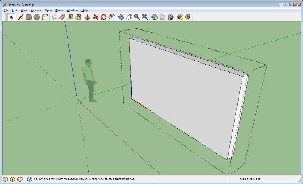Viewport: 303px width, 184px height.
Task: Click the Zoom Extents icon
Action: pos(145,17)
